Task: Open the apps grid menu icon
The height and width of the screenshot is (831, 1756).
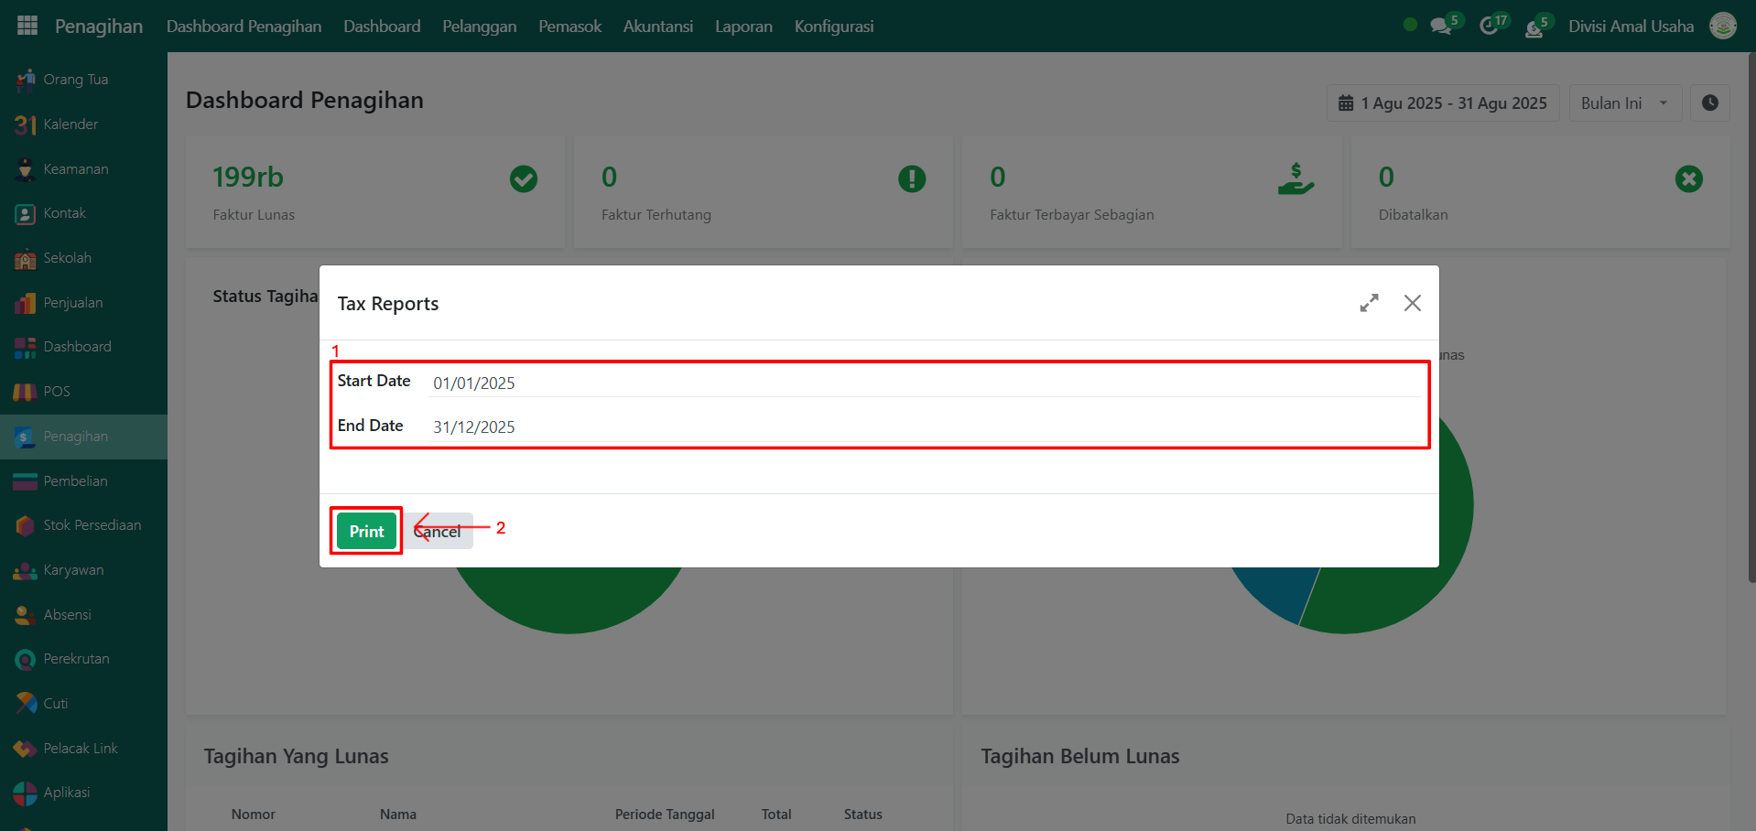Action: tap(27, 26)
